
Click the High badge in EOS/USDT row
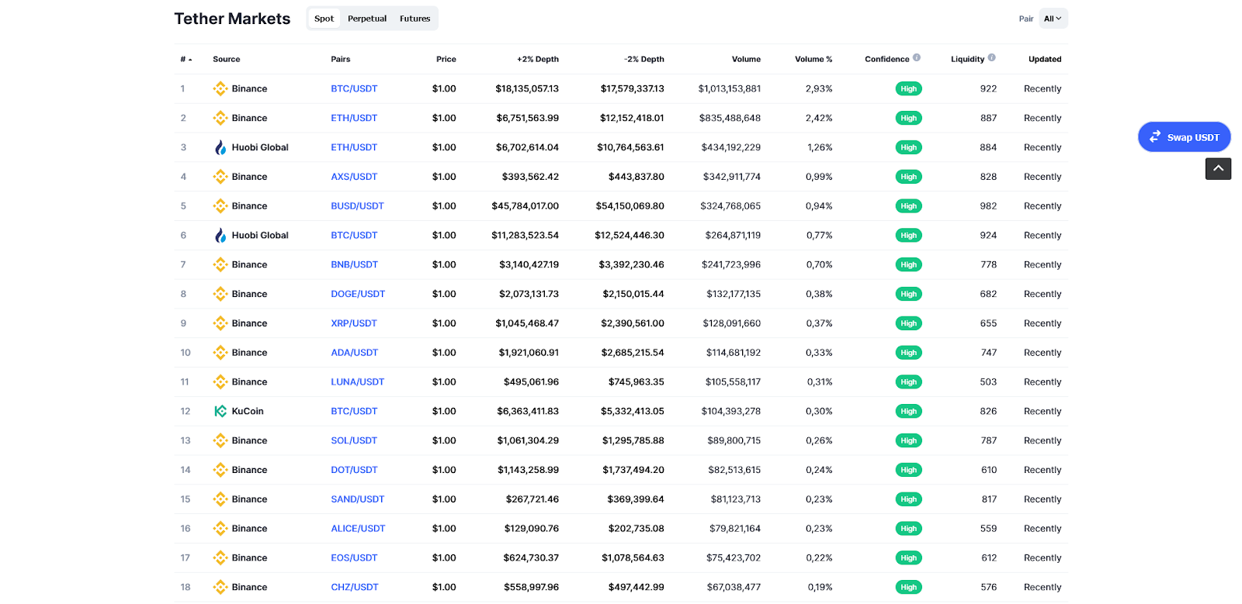pos(908,558)
